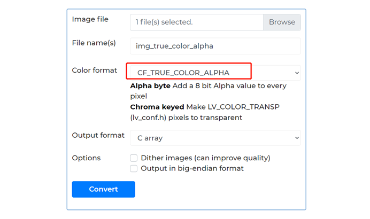
Task: Focus the img_true_color_alpha file name input
Action: point(215,46)
